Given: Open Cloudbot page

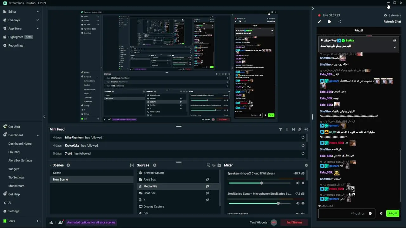Looking at the screenshot, I should click(14, 152).
